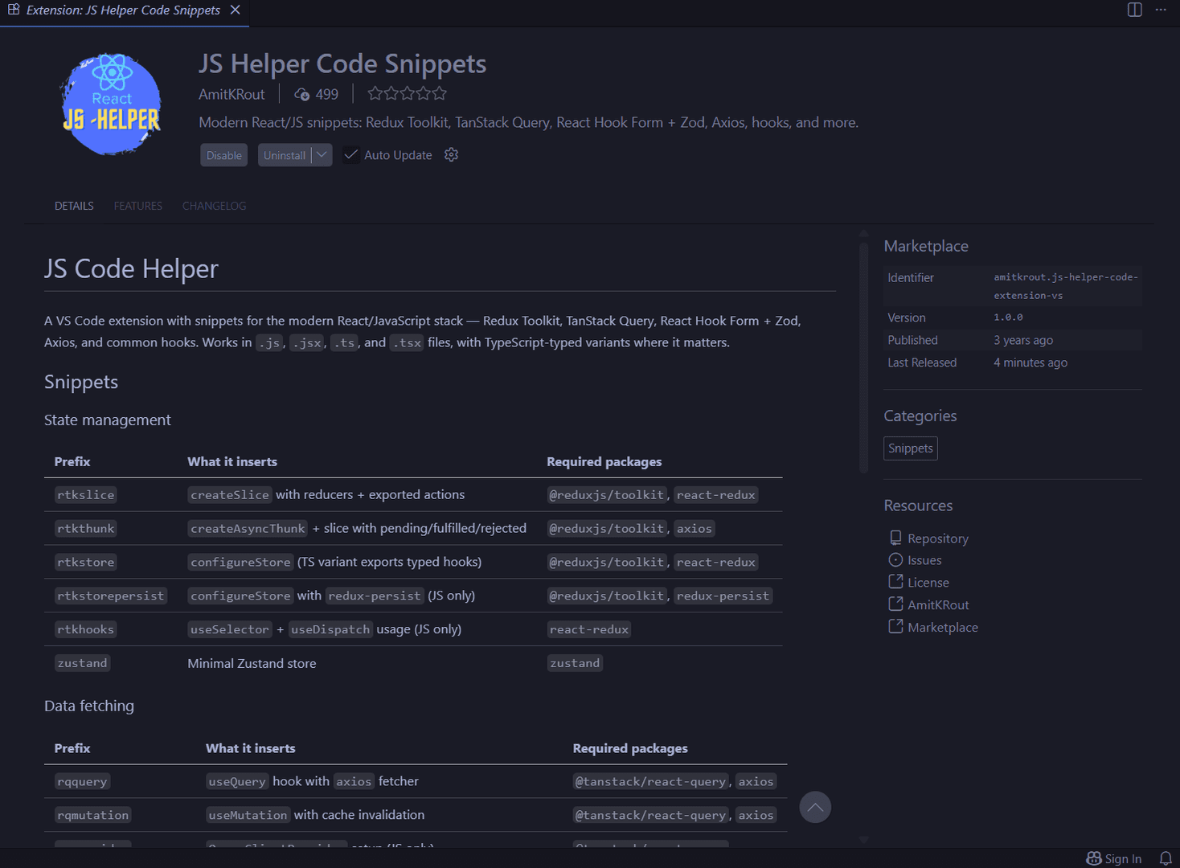Close the JS Helper Code Snippets tab
Image resolution: width=1180 pixels, height=868 pixels.
pyautogui.click(x=235, y=10)
